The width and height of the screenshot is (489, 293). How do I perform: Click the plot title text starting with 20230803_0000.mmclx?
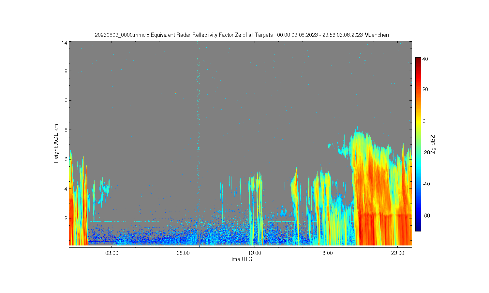242,35
